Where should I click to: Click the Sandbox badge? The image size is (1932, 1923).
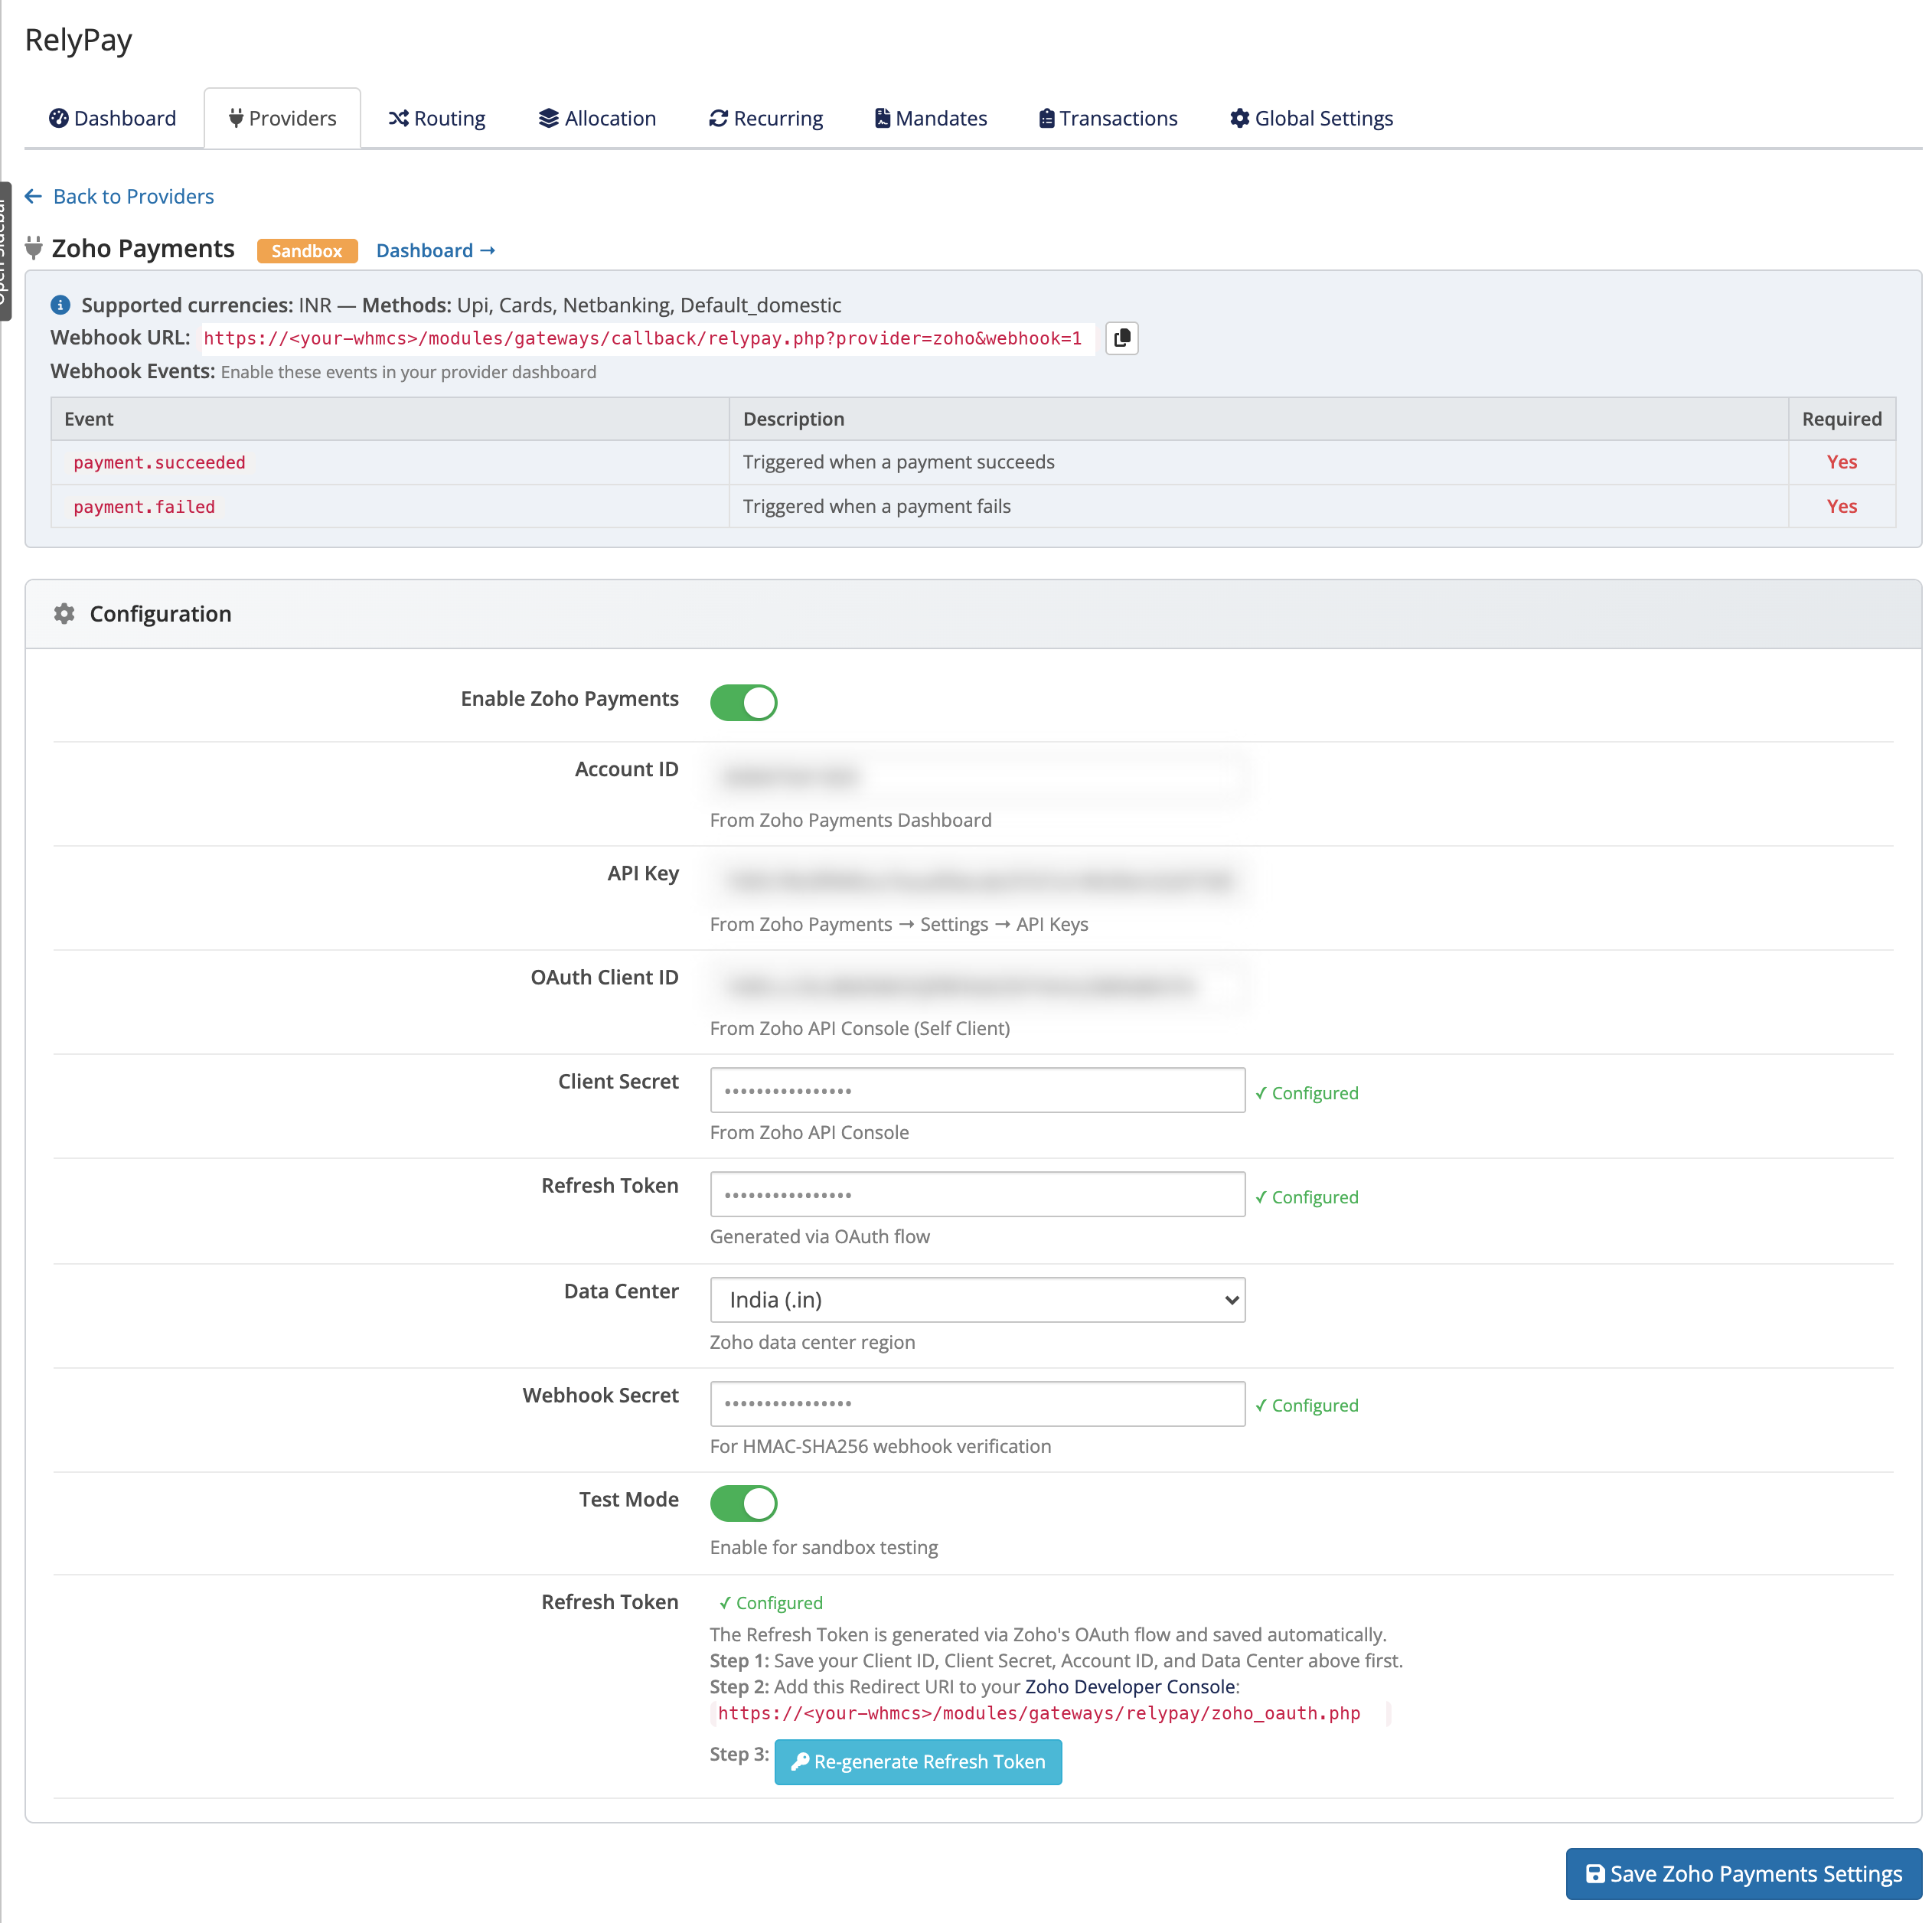coord(307,250)
